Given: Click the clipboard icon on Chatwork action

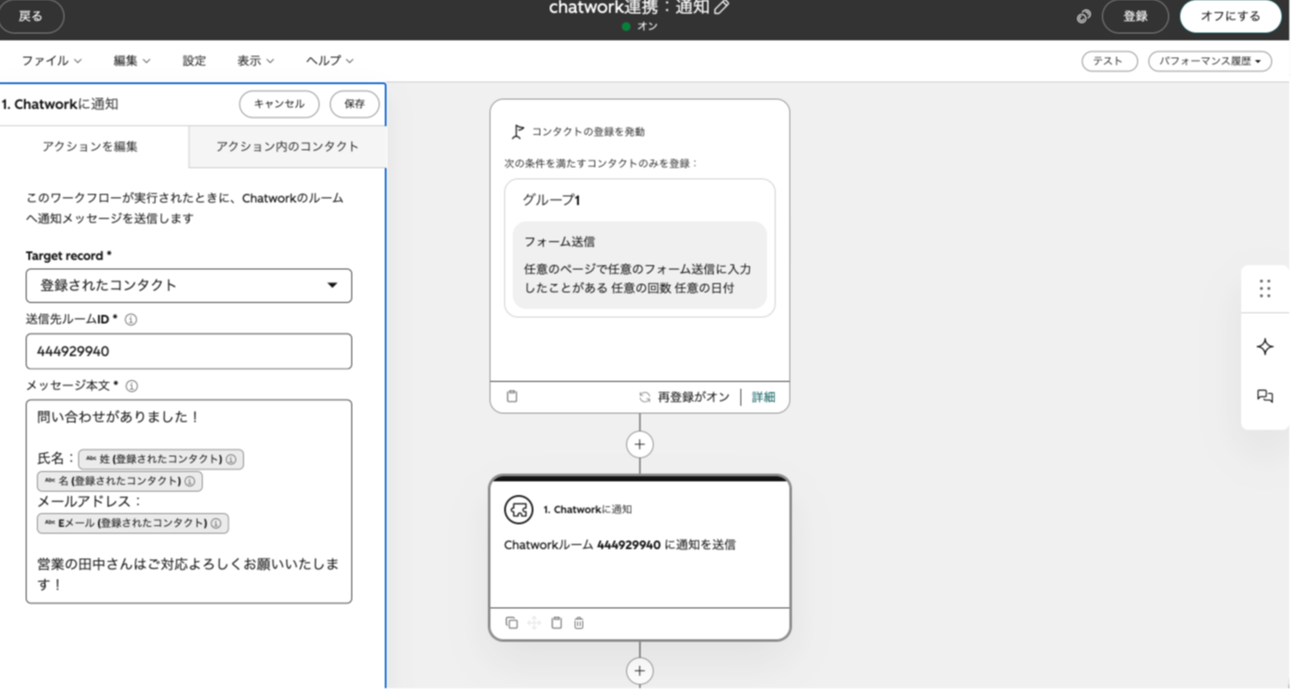Looking at the screenshot, I should coord(557,623).
